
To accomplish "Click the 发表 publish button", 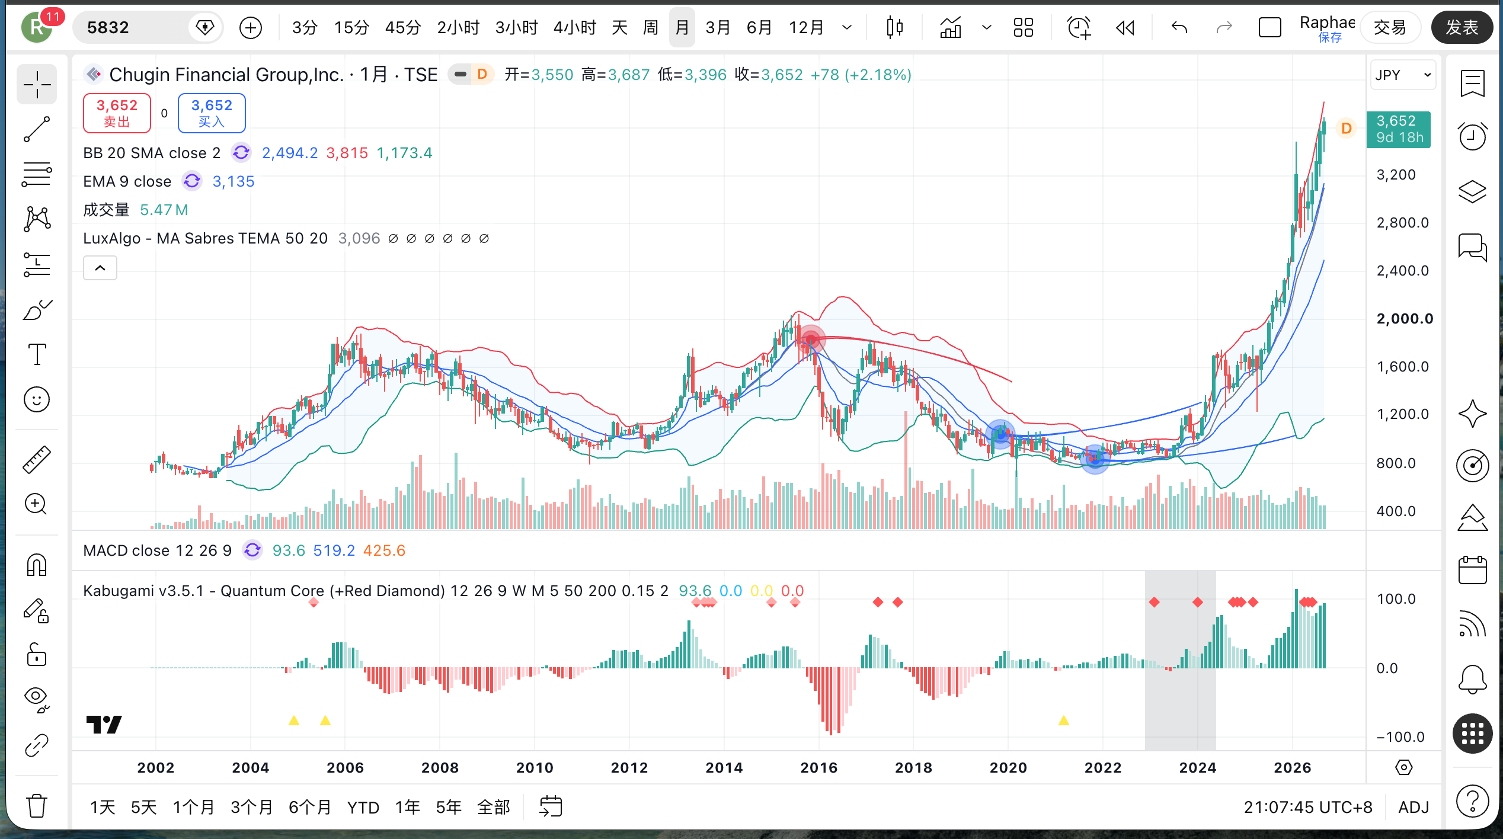I will click(1462, 27).
